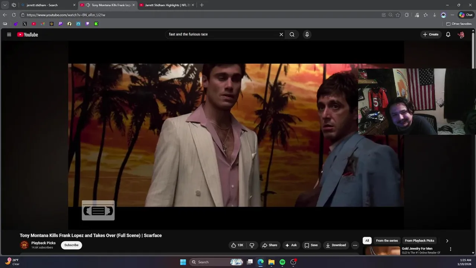This screenshot has height=268, width=476.
Task: View site information lock icon
Action: pyautogui.click(x=23, y=15)
